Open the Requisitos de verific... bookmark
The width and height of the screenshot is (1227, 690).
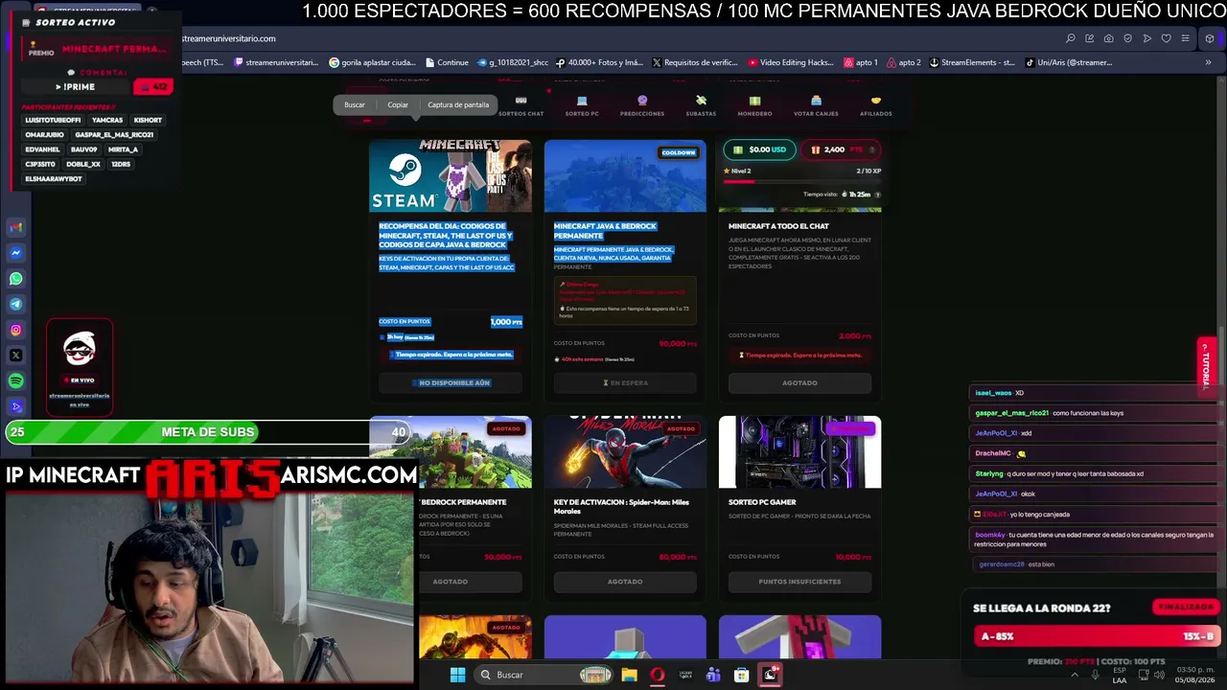[695, 62]
